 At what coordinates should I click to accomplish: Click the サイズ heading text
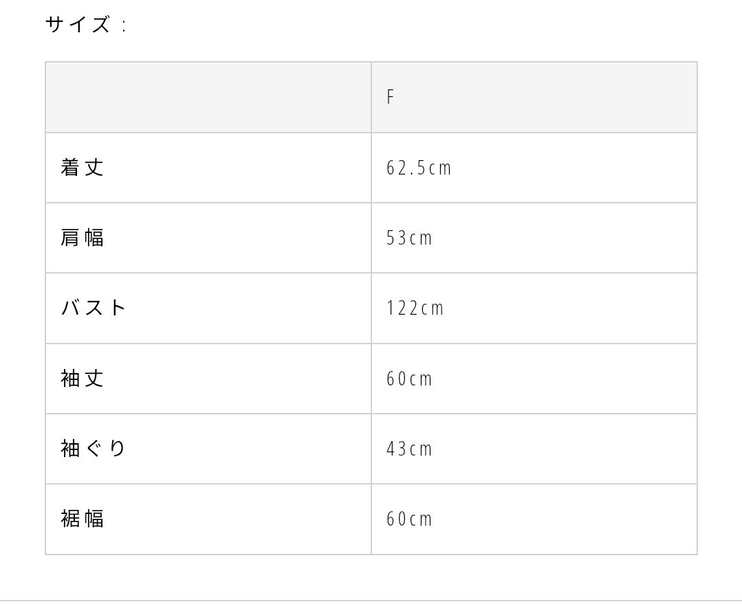click(78, 25)
